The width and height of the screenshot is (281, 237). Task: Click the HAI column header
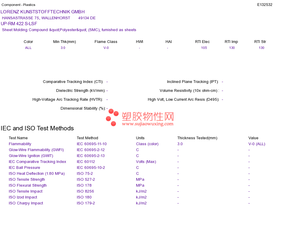pos(169,42)
